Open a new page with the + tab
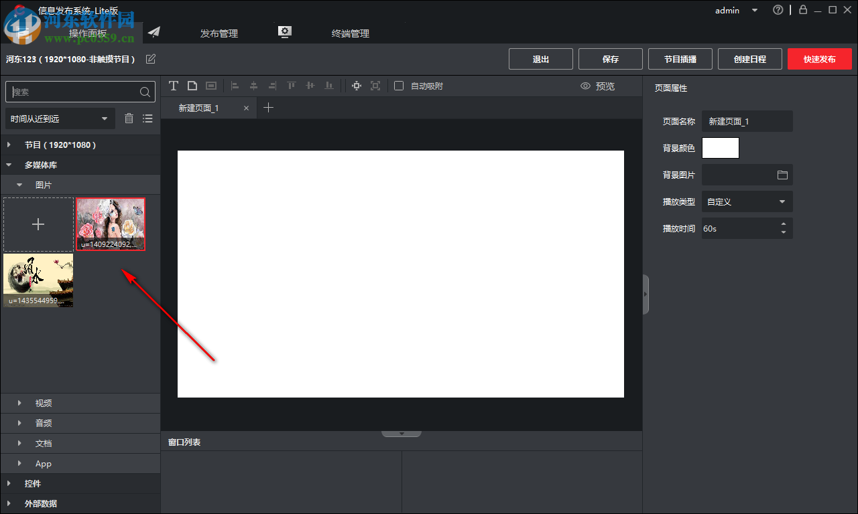This screenshot has height=514, width=858. [x=268, y=107]
